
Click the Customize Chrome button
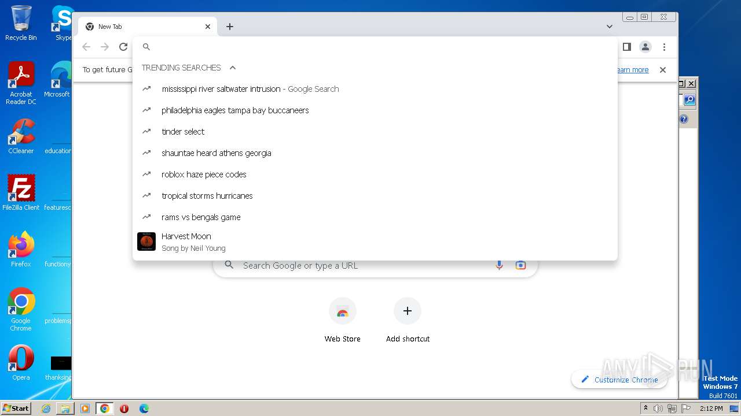click(619, 380)
